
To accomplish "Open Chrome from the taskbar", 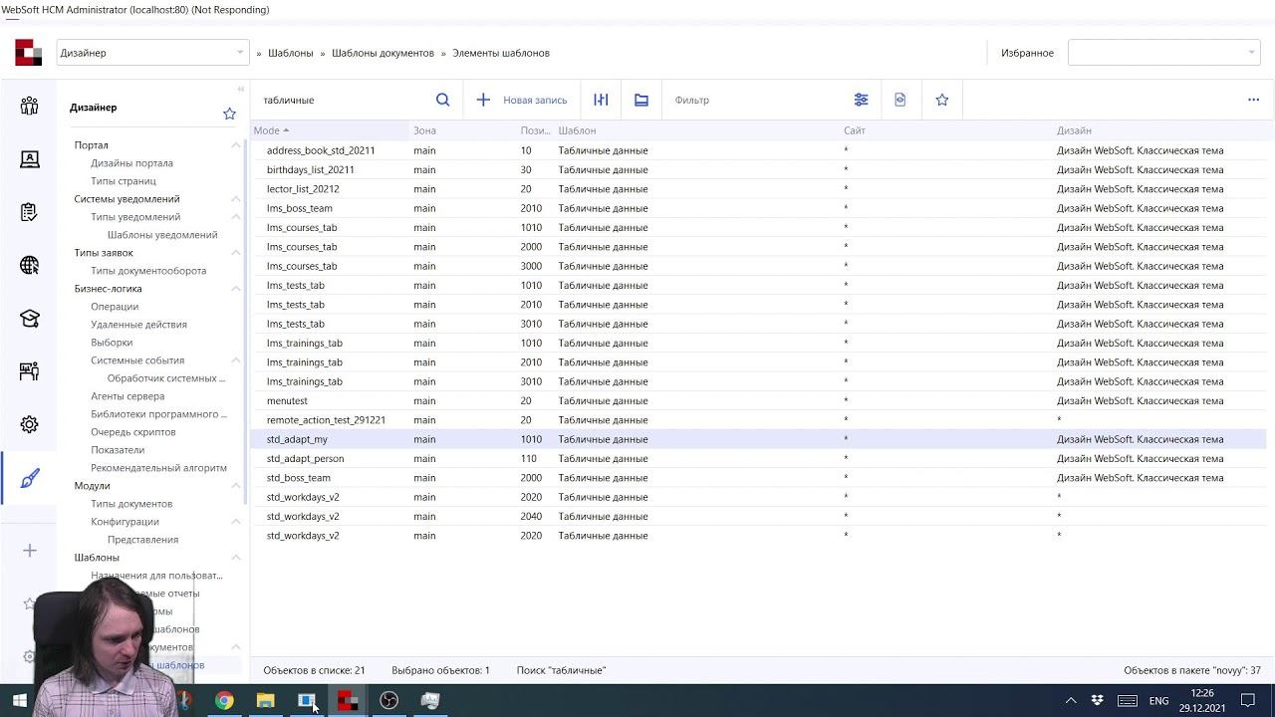I will (x=224, y=701).
